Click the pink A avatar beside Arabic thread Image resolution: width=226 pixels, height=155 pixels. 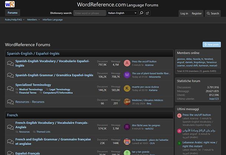(x=179, y=131)
